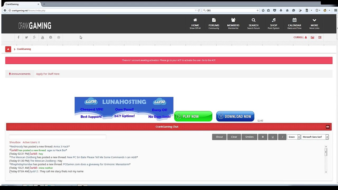Open the Green color dropdown
This screenshot has width=338, height=190.
(x=294, y=137)
